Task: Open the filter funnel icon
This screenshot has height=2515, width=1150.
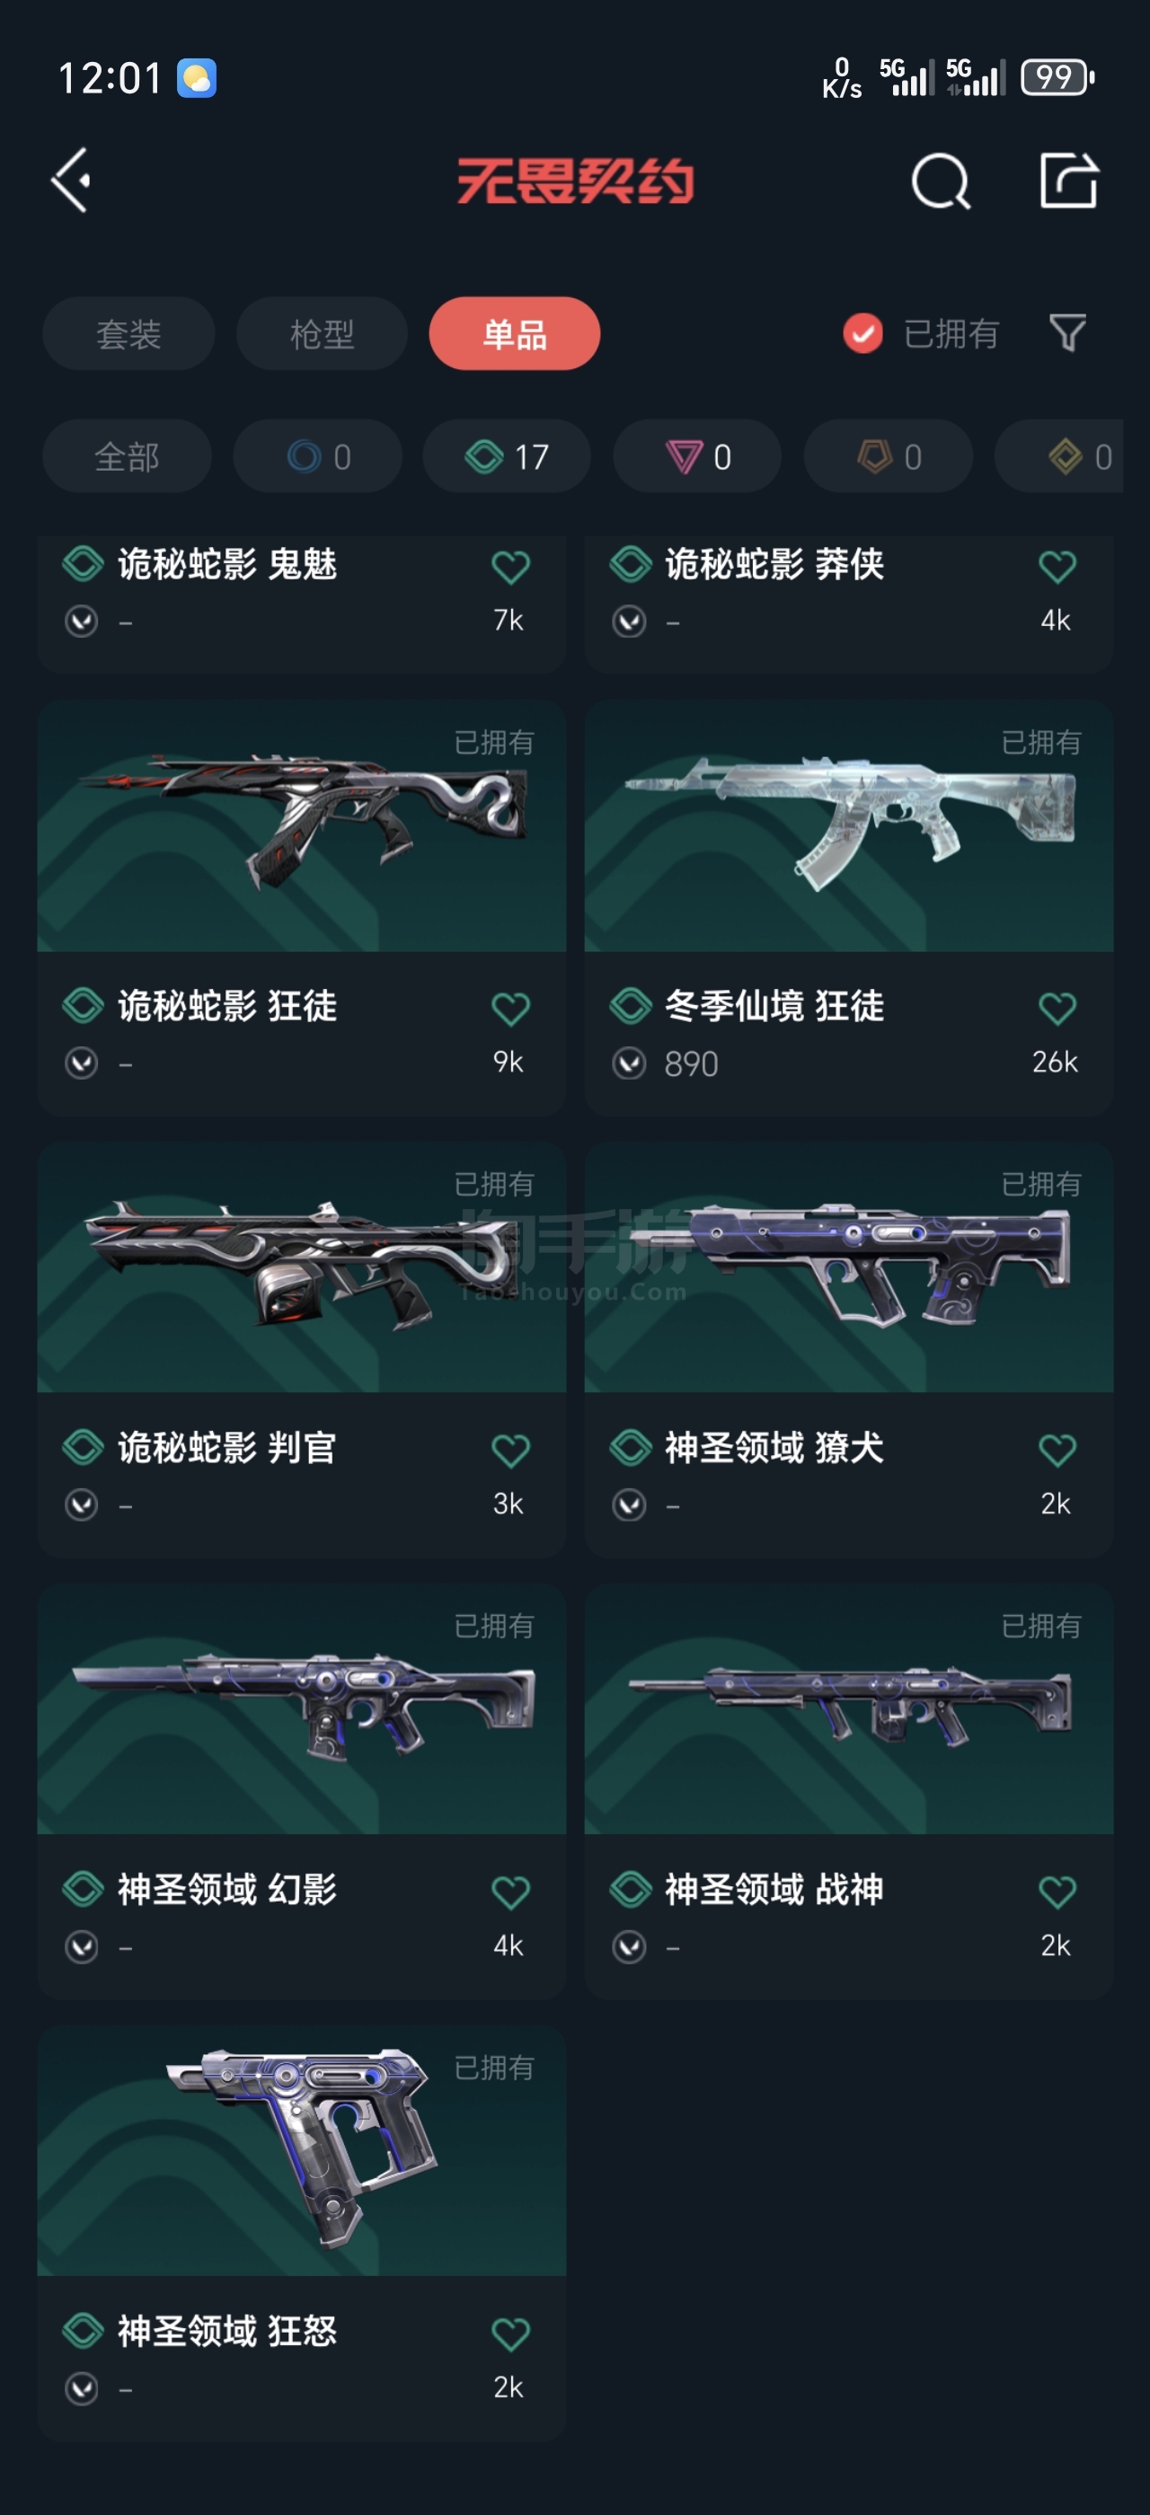Action: 1067,333
